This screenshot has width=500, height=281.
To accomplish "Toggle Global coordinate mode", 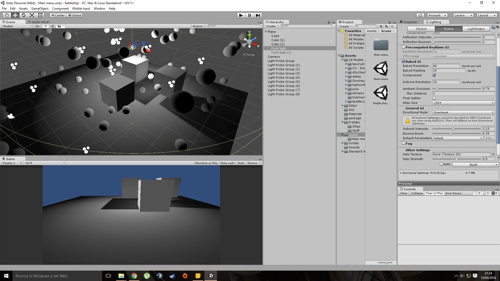I will click(x=75, y=15).
